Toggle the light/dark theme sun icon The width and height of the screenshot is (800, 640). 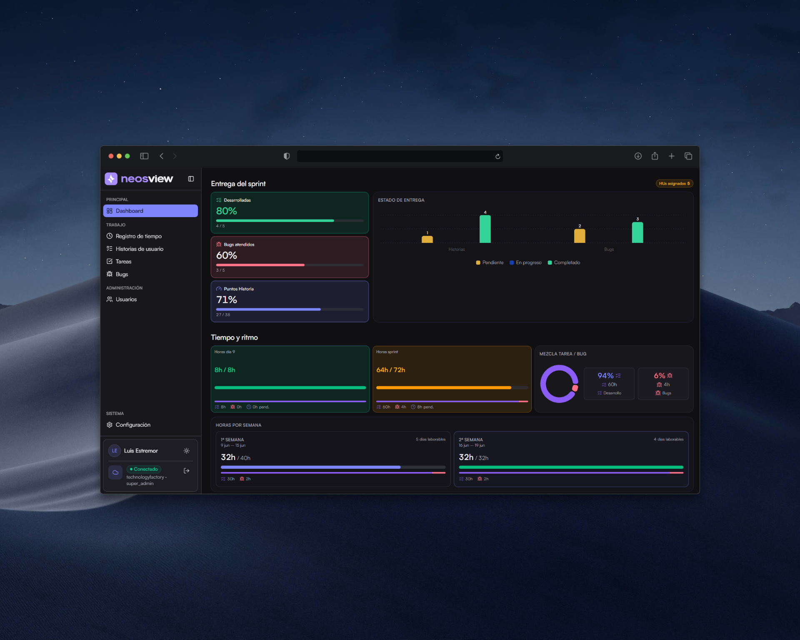pos(187,451)
